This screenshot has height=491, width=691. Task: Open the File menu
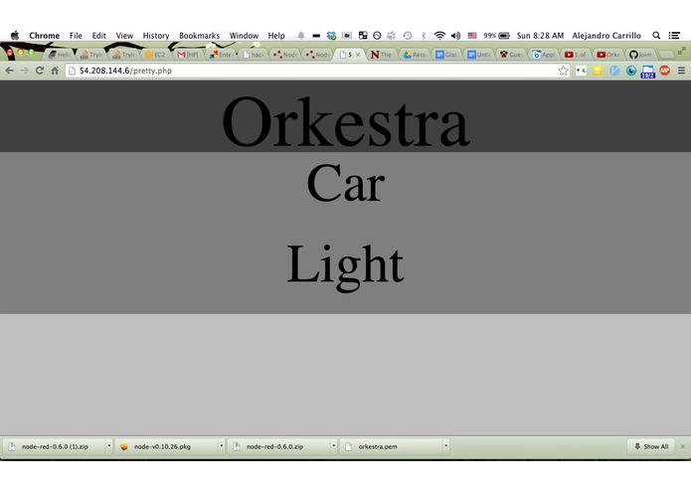pos(76,35)
